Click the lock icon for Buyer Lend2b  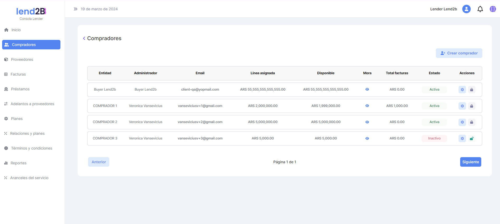click(472, 90)
